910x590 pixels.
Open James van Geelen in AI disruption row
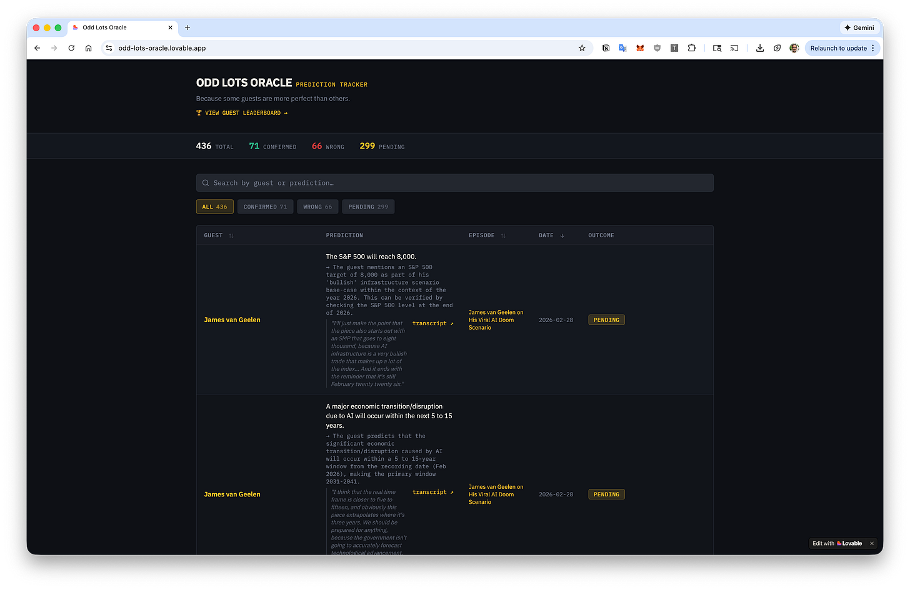click(x=232, y=494)
